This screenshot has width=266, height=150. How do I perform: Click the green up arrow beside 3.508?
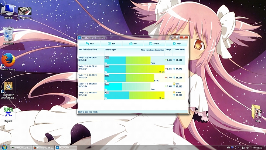pos(166,60)
